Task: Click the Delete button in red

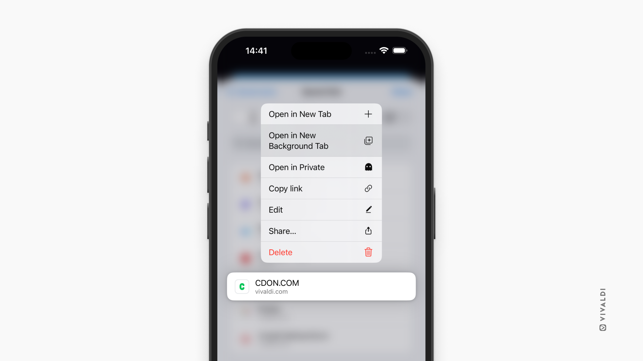Action: tap(320, 252)
